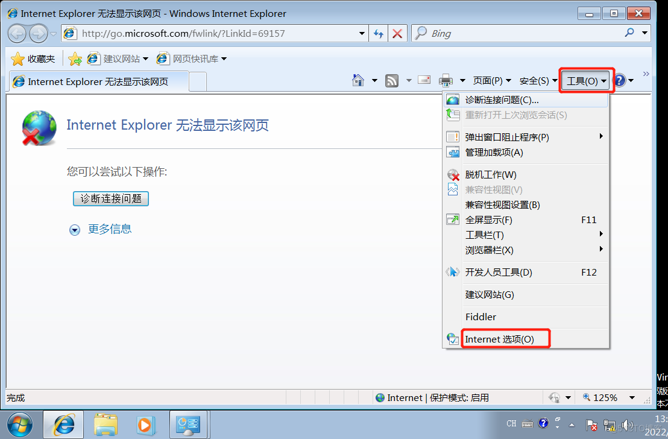
Task: Open Windows Media Player from taskbar
Action: click(x=145, y=425)
